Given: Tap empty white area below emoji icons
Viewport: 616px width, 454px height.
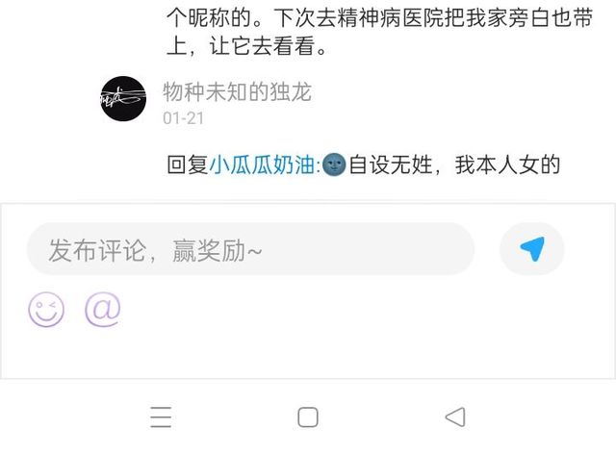Looking at the screenshot, I should (x=308, y=351).
